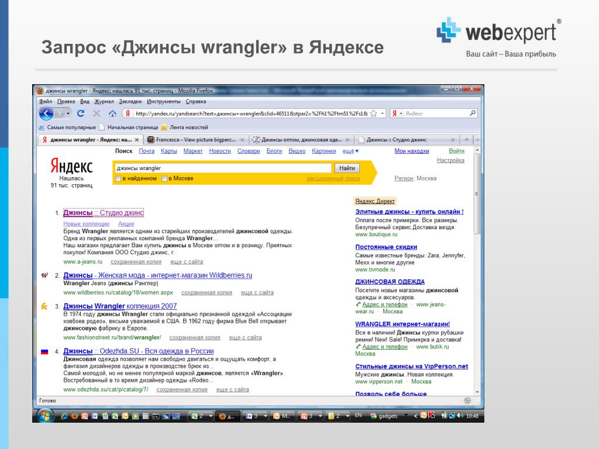Open the back/forward history dropdown arrow
Screen dimensions: 599x449
coord(68,113)
